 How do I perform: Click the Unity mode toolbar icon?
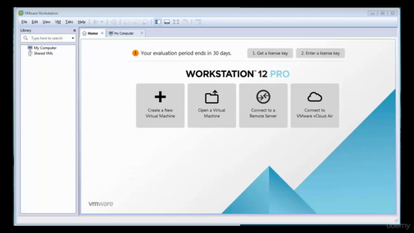click(x=185, y=22)
